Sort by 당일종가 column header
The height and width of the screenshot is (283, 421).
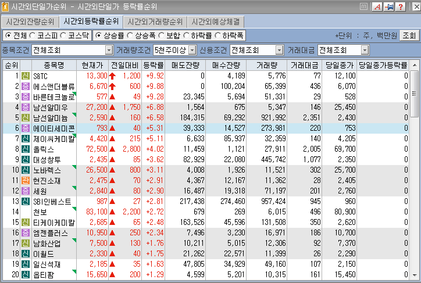340,65
